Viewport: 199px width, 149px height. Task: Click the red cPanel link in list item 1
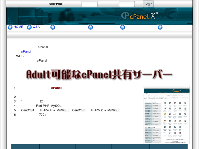(x=56, y=88)
